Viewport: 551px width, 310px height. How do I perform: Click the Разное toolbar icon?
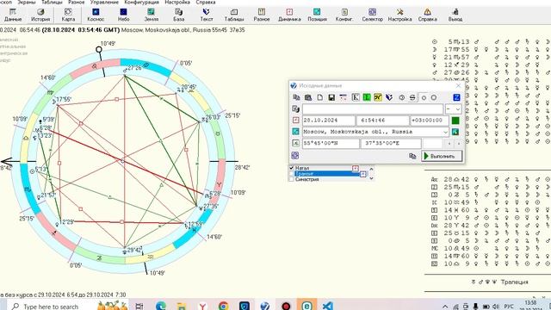pos(262,15)
